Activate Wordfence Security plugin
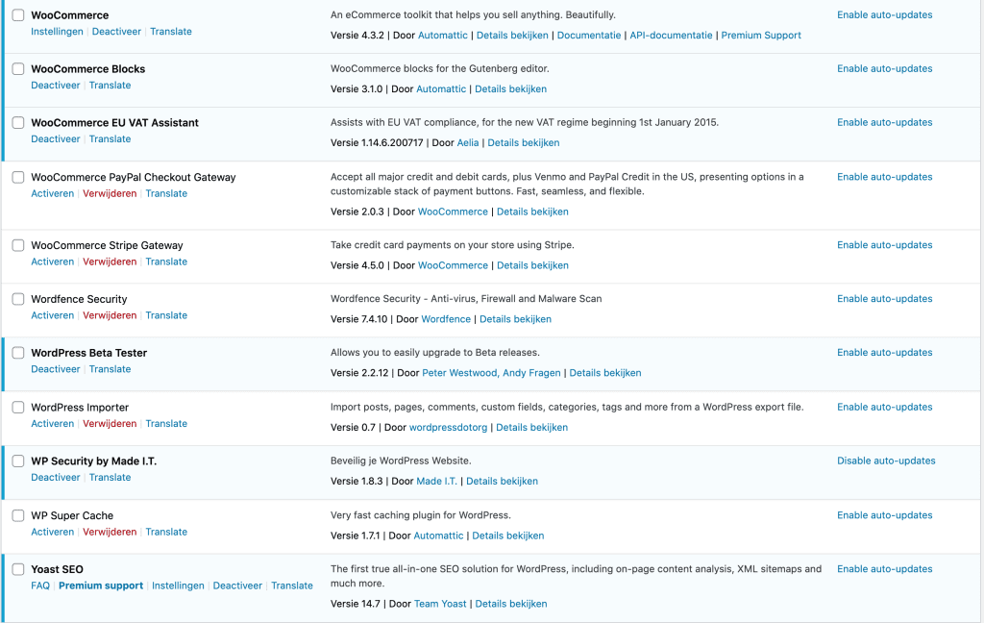The image size is (984, 623). click(53, 316)
